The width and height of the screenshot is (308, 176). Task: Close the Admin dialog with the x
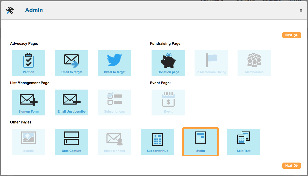pos(301,10)
